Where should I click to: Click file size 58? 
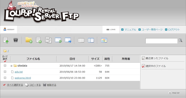click(100, 72)
